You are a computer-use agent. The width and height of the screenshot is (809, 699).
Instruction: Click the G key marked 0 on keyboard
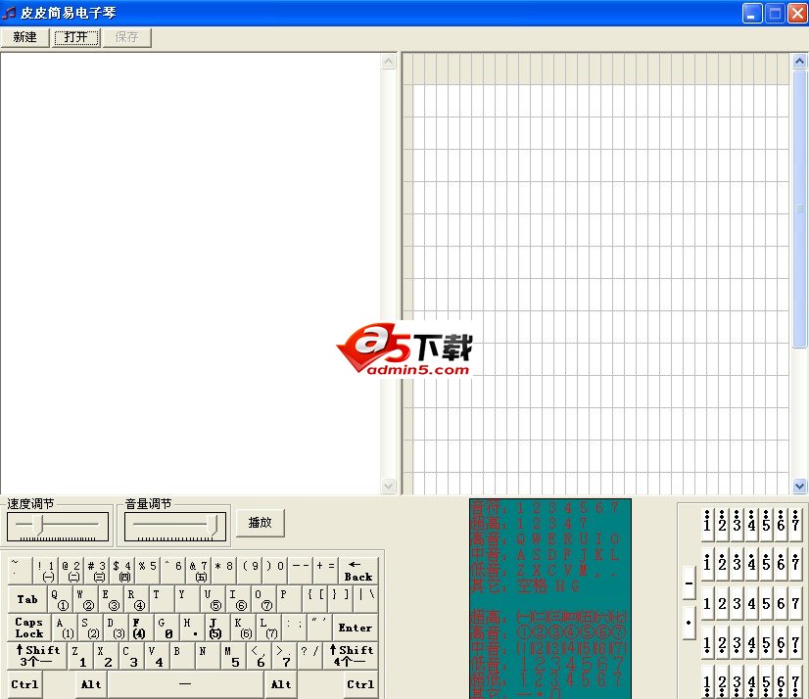coord(166,628)
